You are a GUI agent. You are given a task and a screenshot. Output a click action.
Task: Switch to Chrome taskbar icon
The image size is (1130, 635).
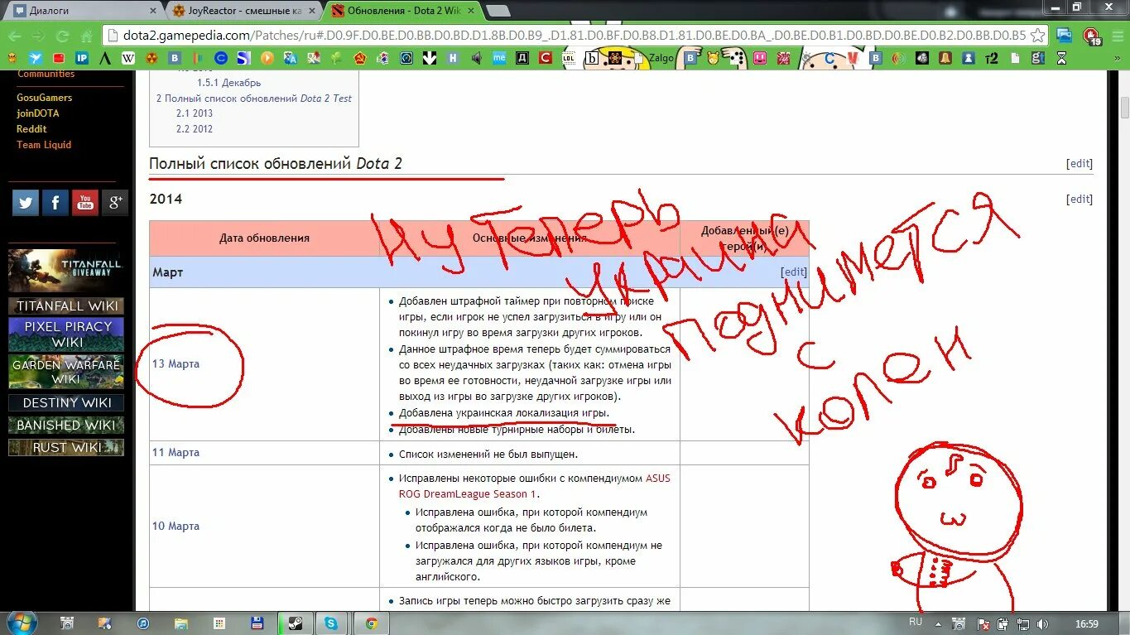(x=372, y=623)
